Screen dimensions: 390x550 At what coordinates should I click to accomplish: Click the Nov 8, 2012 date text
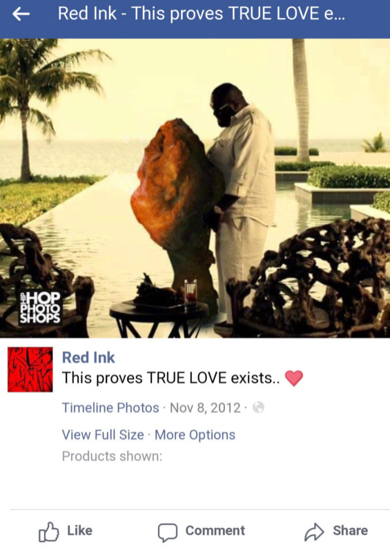205,408
